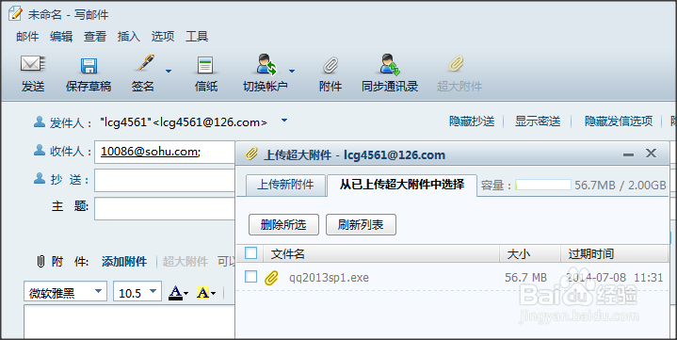Click the Signature (签名) pen icon
Screen dimensions: 677x340
[146, 63]
